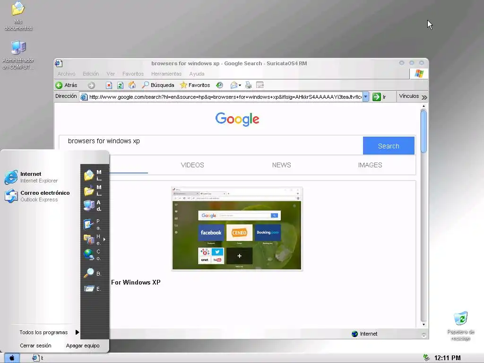
Task: Switch to the NEWS tab
Action: pyautogui.click(x=282, y=165)
